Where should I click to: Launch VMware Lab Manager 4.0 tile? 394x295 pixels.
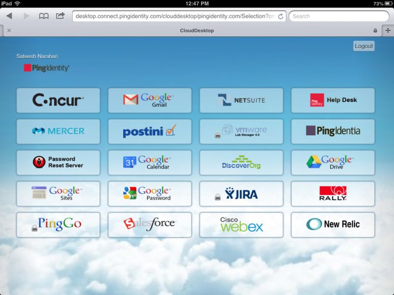(x=241, y=131)
